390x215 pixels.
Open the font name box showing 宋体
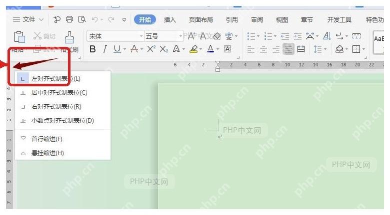pos(115,36)
